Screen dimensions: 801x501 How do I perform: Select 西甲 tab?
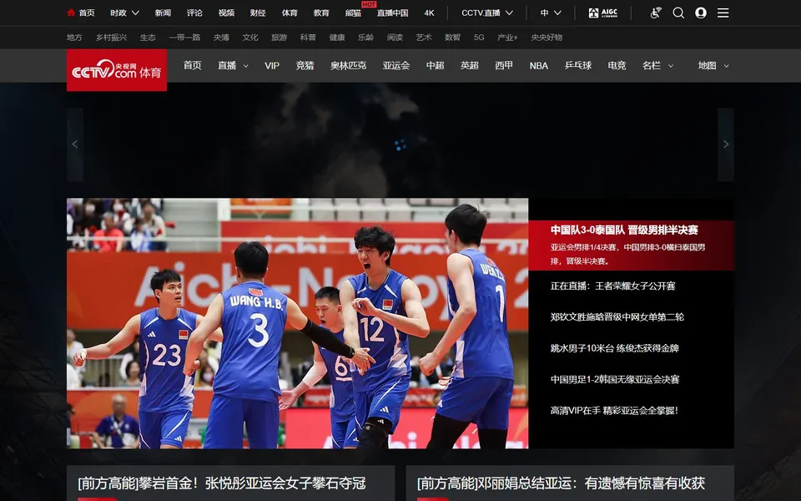click(504, 65)
